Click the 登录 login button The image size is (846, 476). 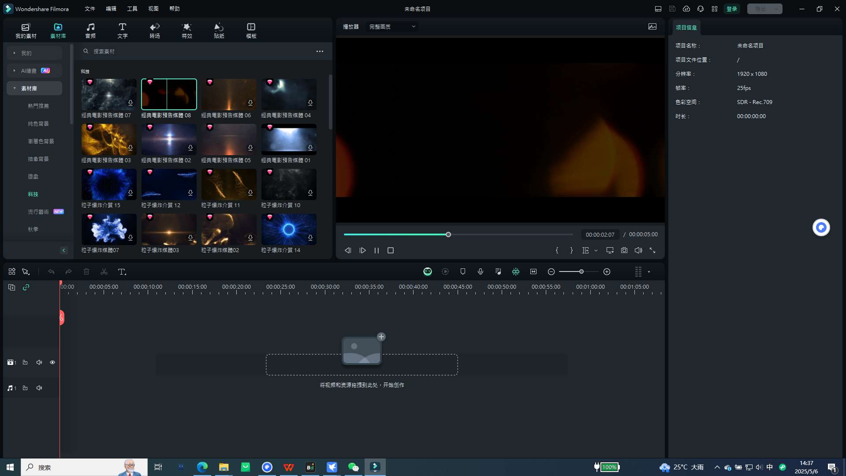coord(732,9)
